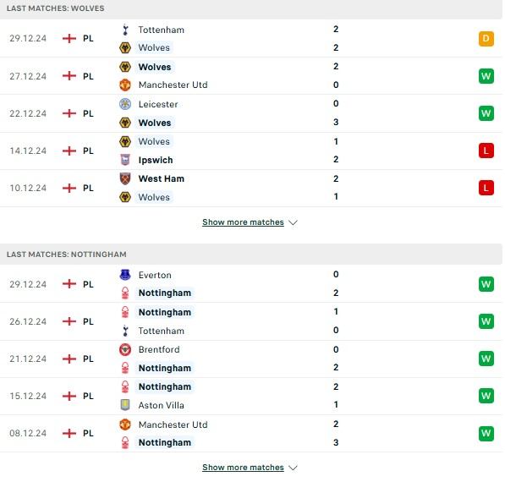This screenshot has width=505, height=482.
Task: Click the West Ham club crest icon
Action: pyautogui.click(x=125, y=178)
